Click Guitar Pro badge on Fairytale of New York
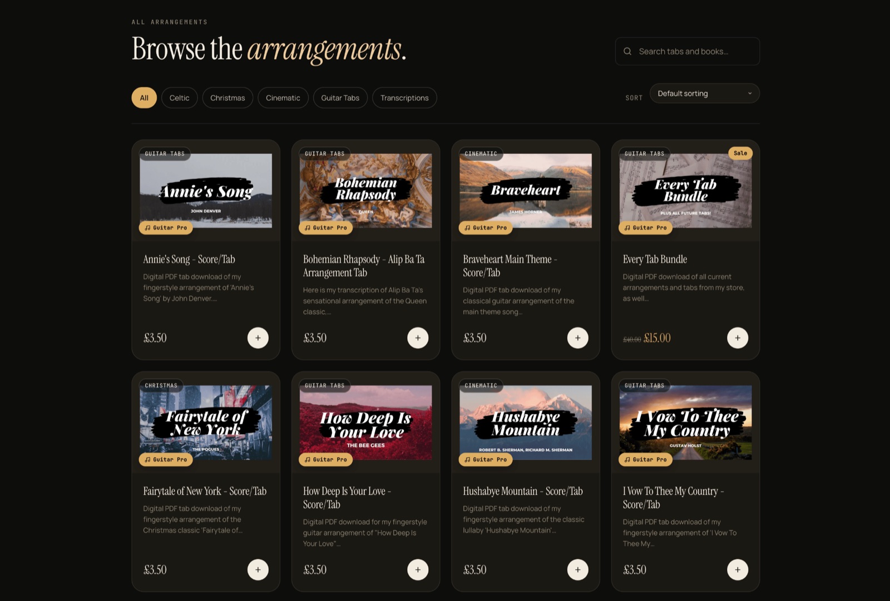890x601 pixels. tap(166, 460)
